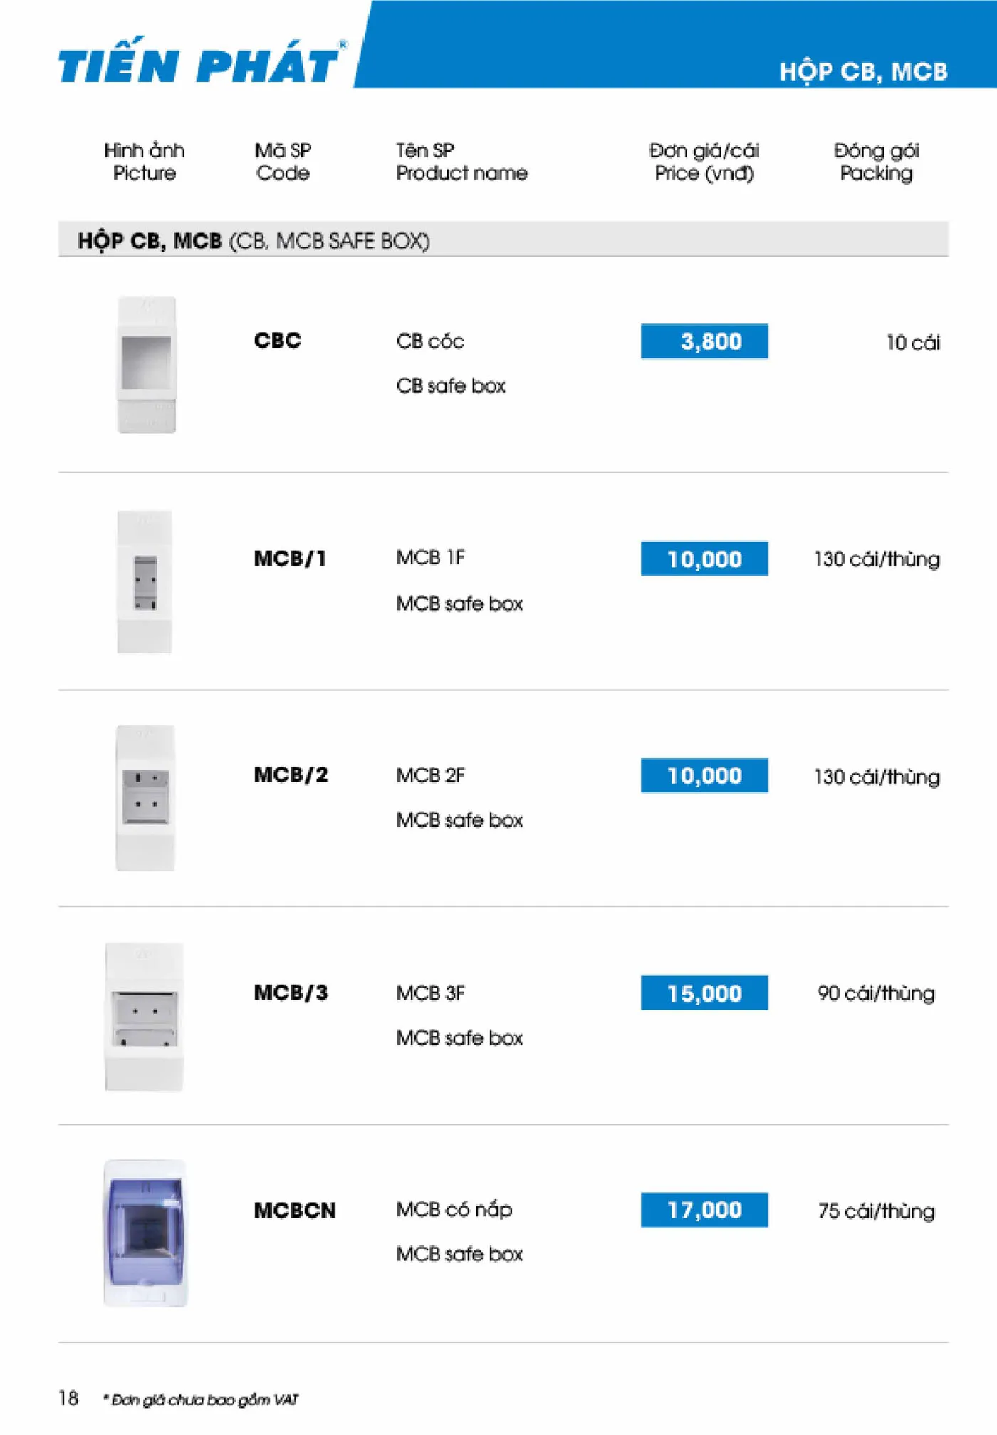Click the HỘP CB, MCB header title
This screenshot has height=1435, width=997.
click(863, 72)
